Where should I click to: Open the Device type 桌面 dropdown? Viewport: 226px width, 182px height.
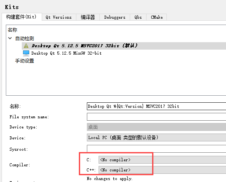[156, 127]
